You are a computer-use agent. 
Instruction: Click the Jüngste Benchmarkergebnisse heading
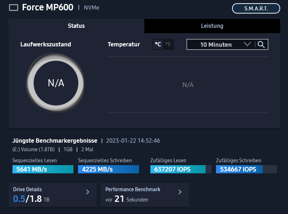[x=55, y=141]
